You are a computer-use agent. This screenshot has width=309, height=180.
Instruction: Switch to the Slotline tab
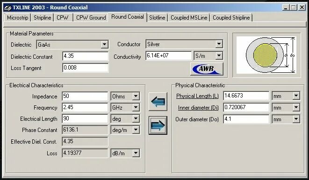pos(157,18)
